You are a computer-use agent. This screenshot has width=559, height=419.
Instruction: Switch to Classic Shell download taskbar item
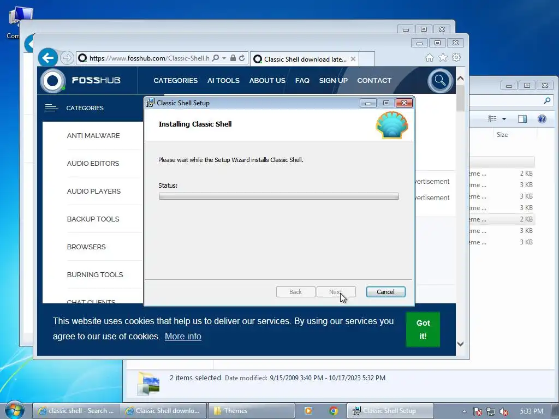click(x=163, y=411)
